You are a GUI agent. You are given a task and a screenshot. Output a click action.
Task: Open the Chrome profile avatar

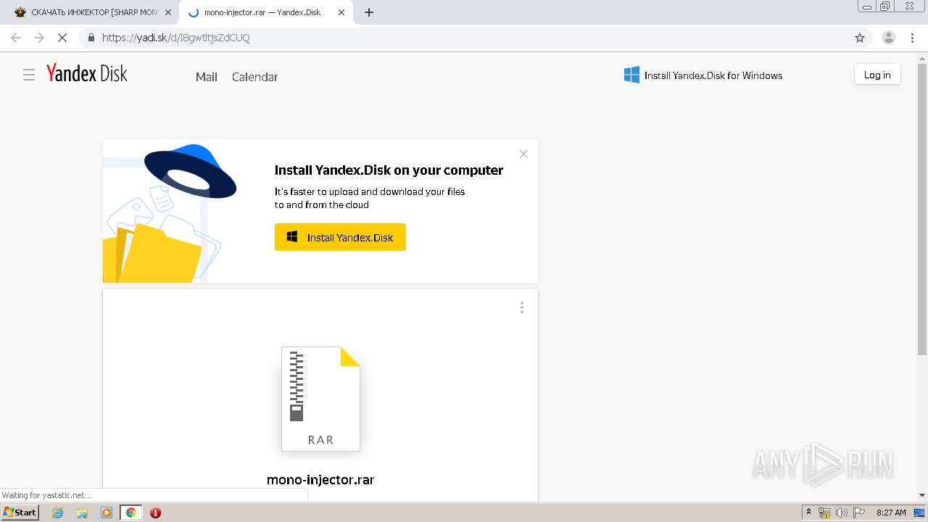[x=889, y=38]
